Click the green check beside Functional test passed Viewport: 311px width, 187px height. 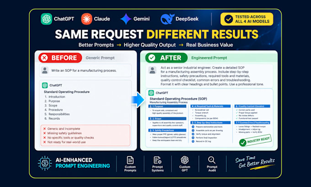click(236, 118)
